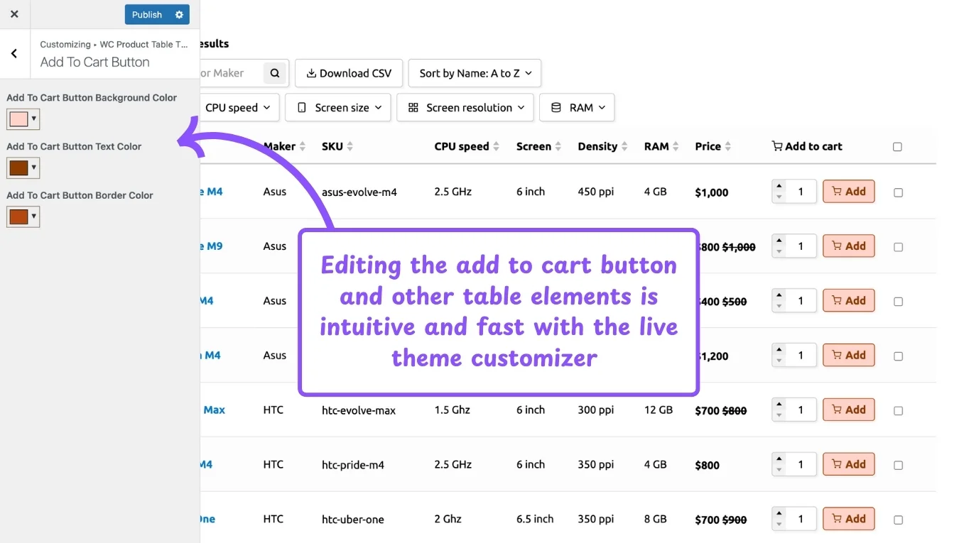Sort table by Maker column arrows
The width and height of the screenshot is (959, 543).
(x=303, y=146)
